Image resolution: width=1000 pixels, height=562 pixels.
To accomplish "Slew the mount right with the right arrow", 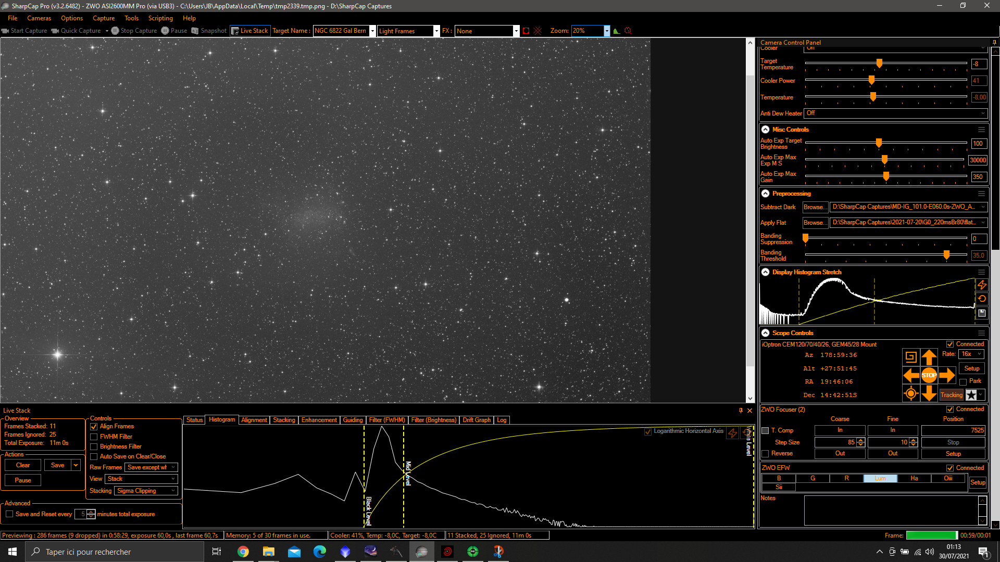I will tap(947, 375).
